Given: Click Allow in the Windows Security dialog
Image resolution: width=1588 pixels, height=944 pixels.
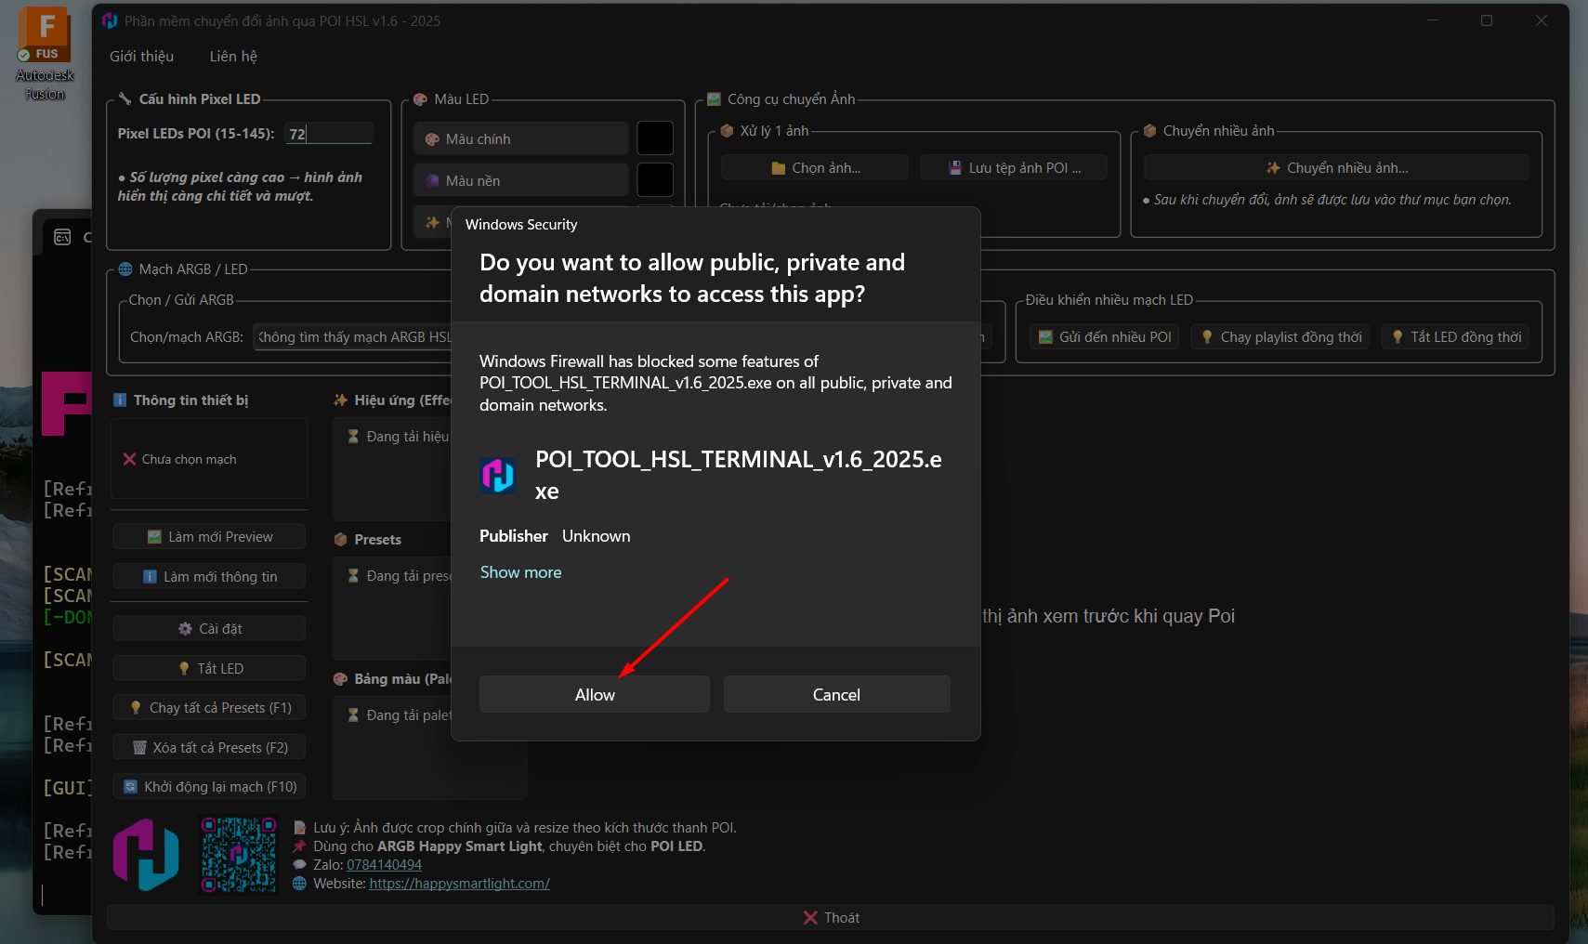Looking at the screenshot, I should point(594,694).
